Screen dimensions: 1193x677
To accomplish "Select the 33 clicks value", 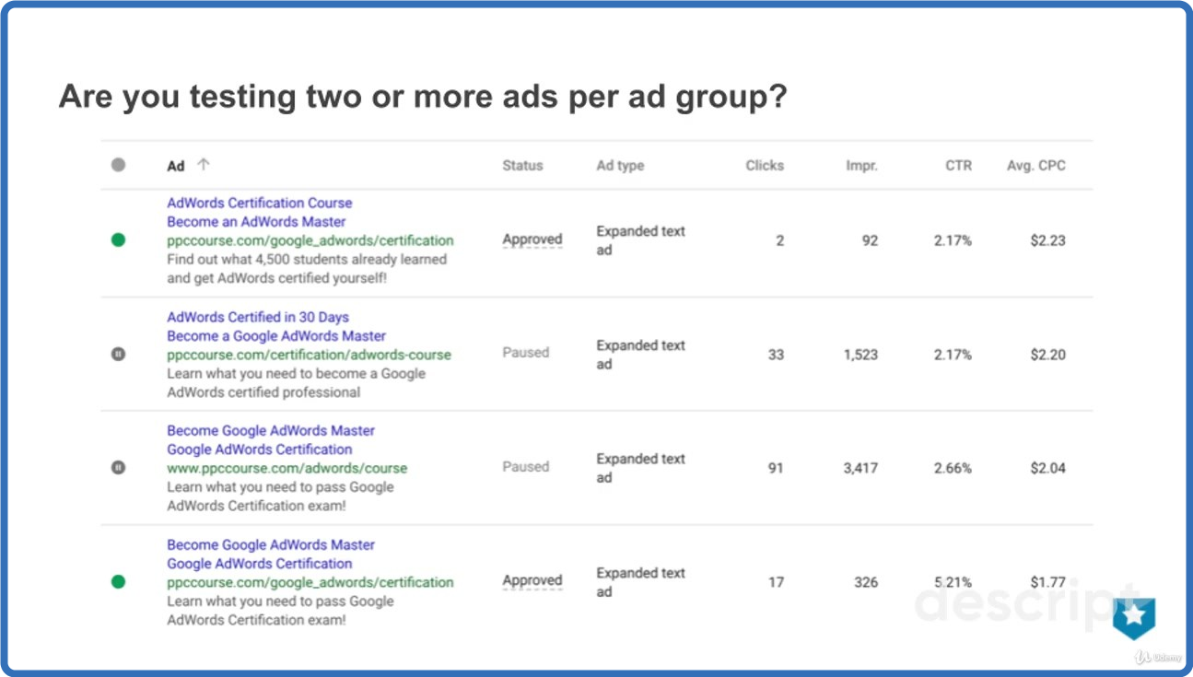I will click(776, 355).
